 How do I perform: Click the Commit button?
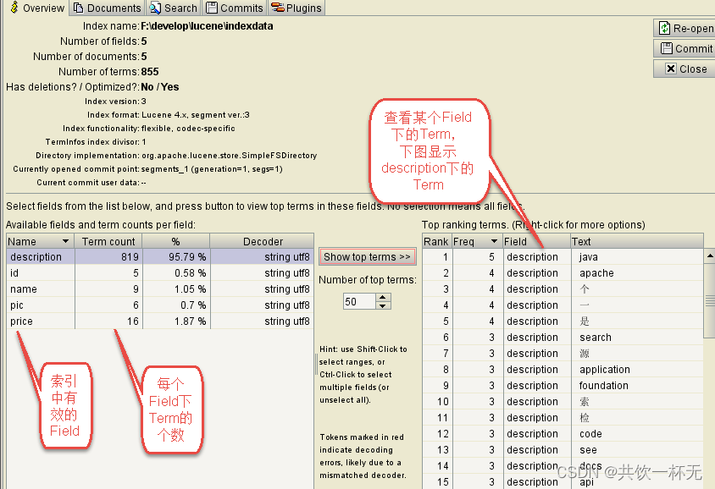click(x=684, y=48)
